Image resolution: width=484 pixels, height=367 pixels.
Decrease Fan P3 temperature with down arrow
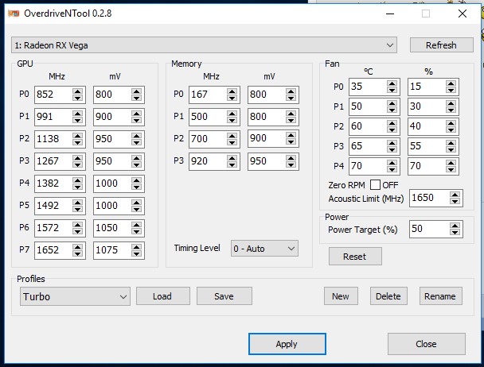point(392,150)
